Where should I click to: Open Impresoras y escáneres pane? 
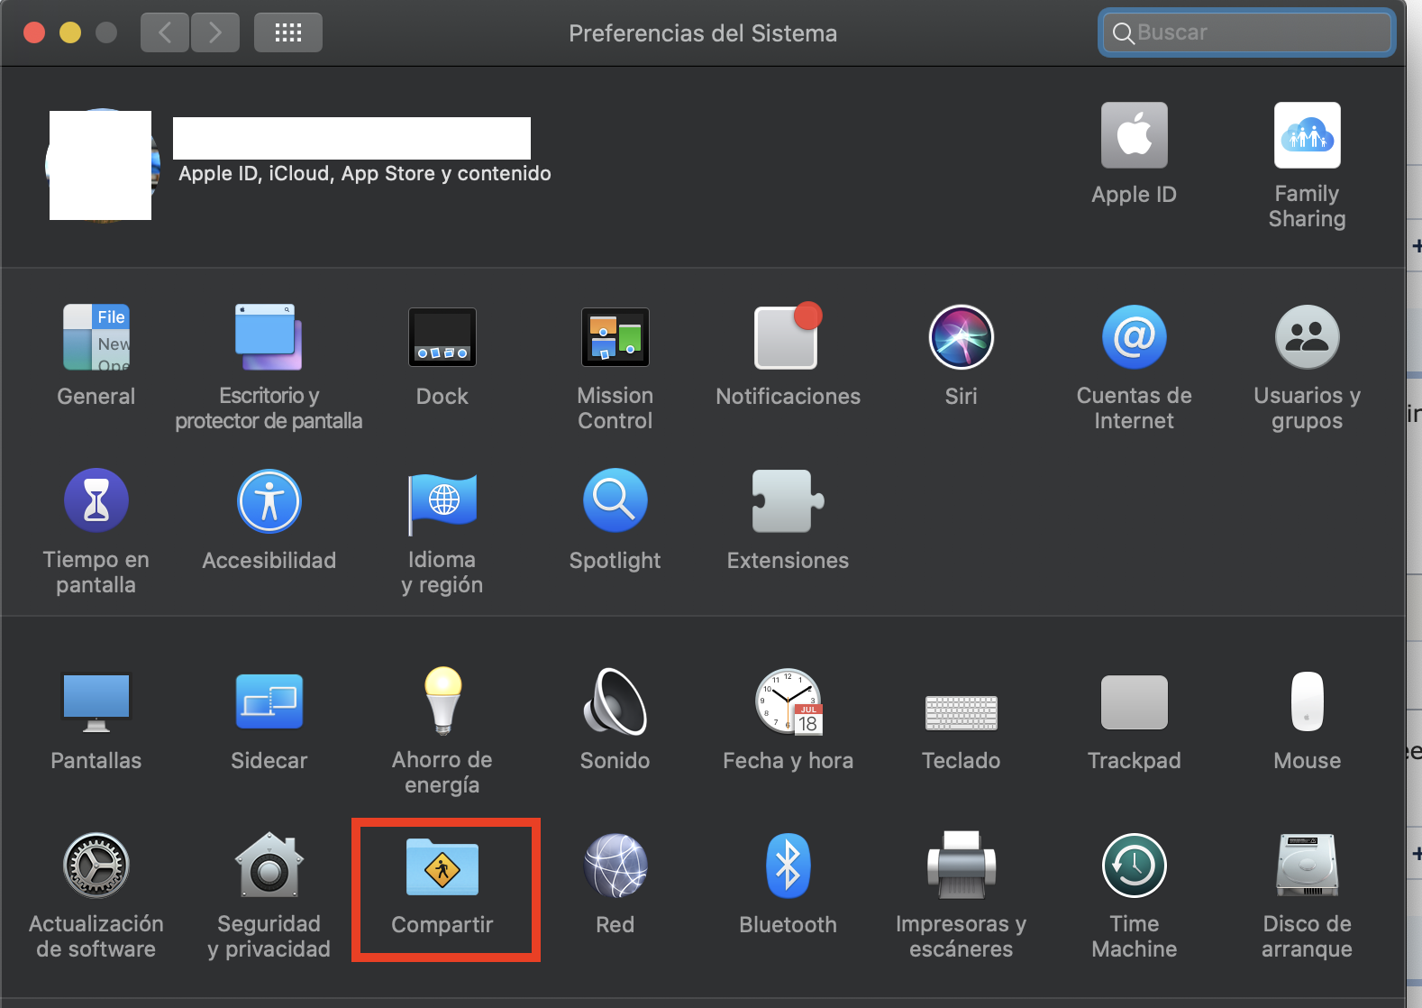[x=962, y=866]
